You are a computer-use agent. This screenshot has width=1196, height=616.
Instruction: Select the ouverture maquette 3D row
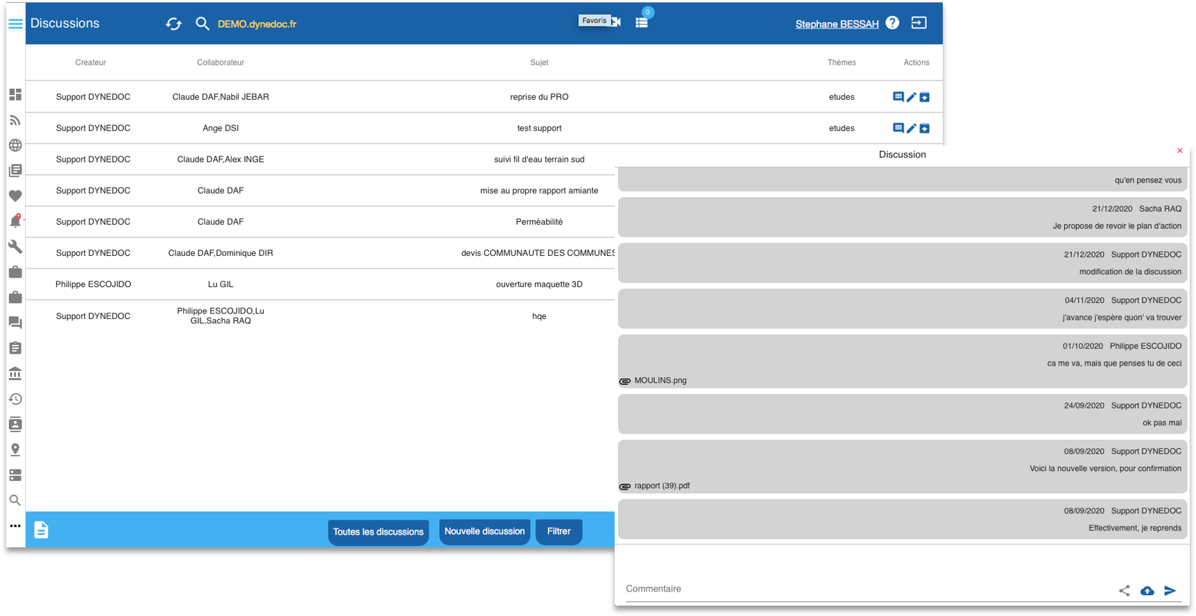click(x=321, y=284)
